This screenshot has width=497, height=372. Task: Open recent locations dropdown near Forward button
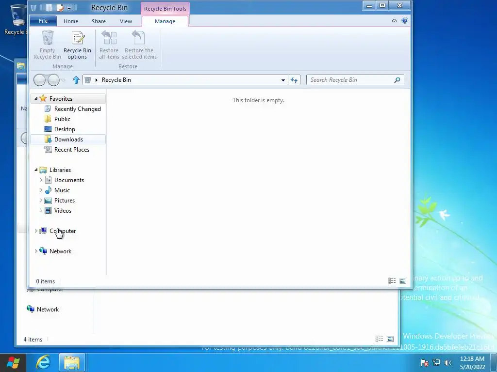point(64,80)
